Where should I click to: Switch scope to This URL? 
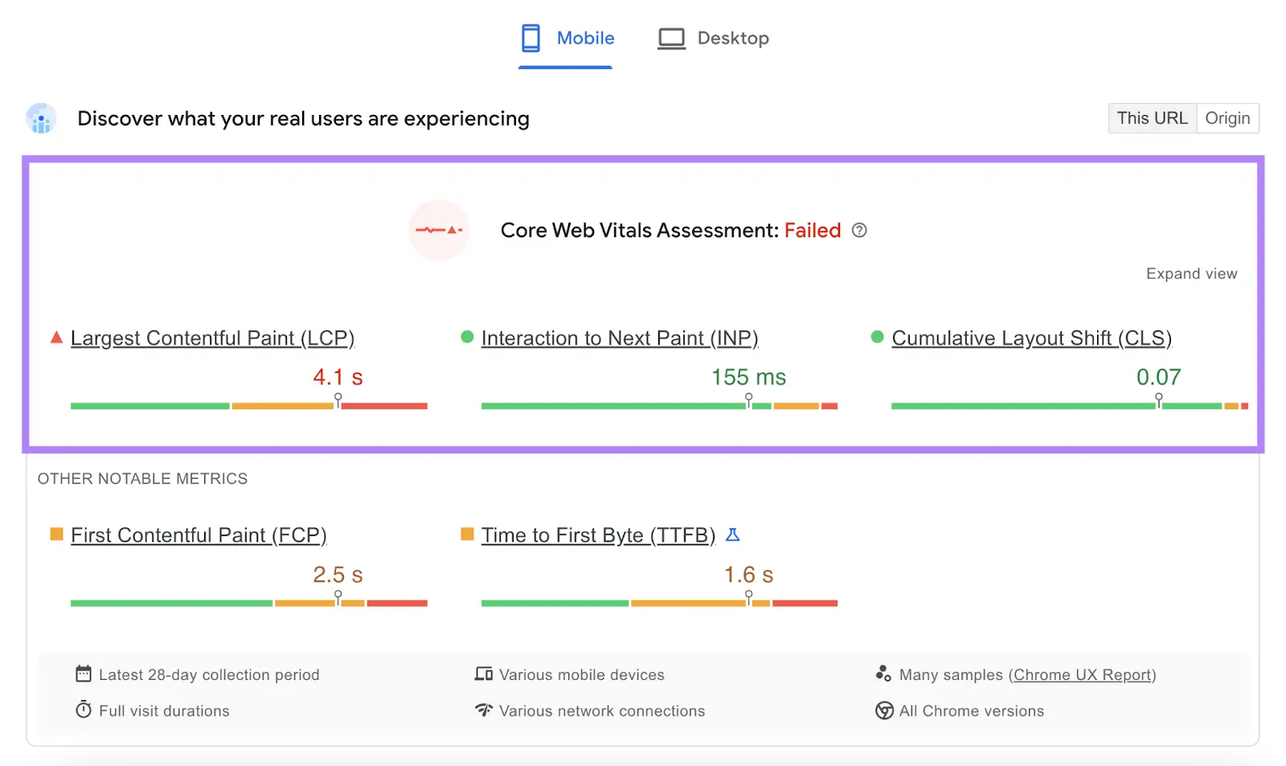[x=1152, y=118]
